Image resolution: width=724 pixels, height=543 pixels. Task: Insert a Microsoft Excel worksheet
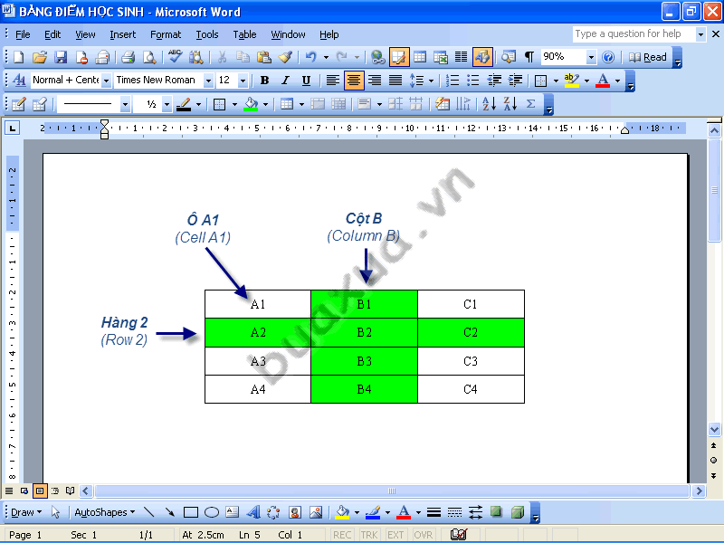(x=441, y=57)
